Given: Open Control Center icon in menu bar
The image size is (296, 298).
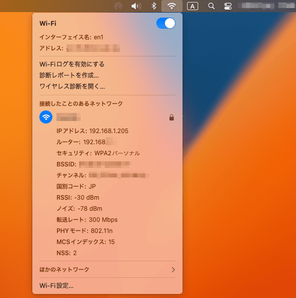Looking at the screenshot, I should click(x=228, y=6).
